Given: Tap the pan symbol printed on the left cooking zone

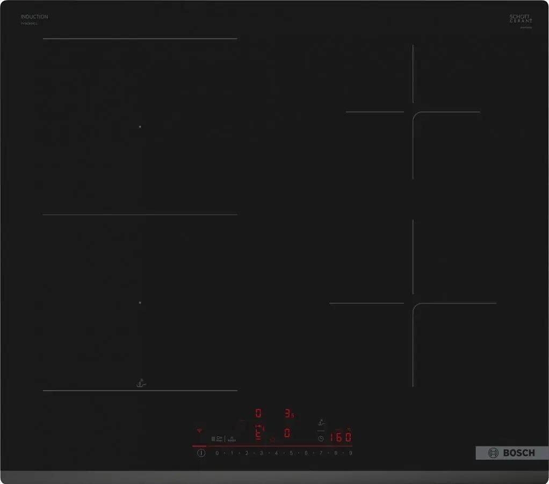Looking at the screenshot, I should coord(141,383).
